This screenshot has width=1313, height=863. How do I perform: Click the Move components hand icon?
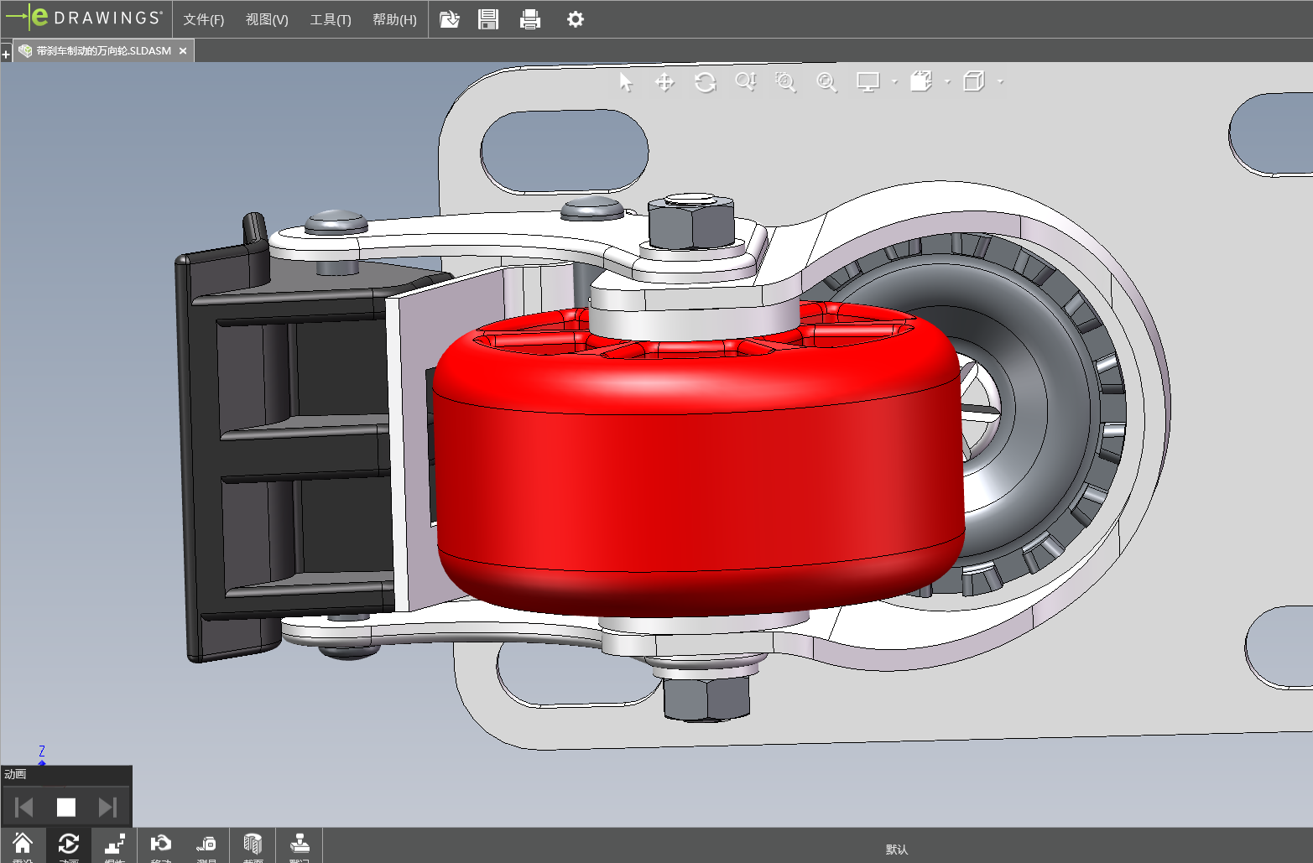(x=160, y=845)
